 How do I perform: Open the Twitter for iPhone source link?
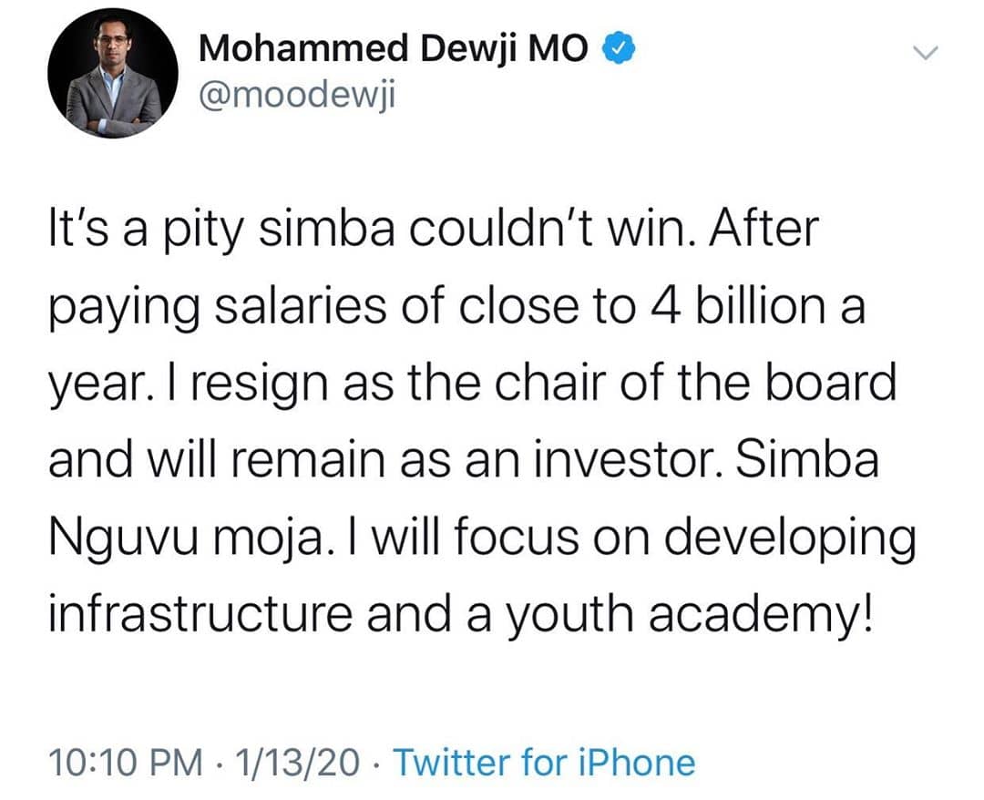(x=544, y=763)
